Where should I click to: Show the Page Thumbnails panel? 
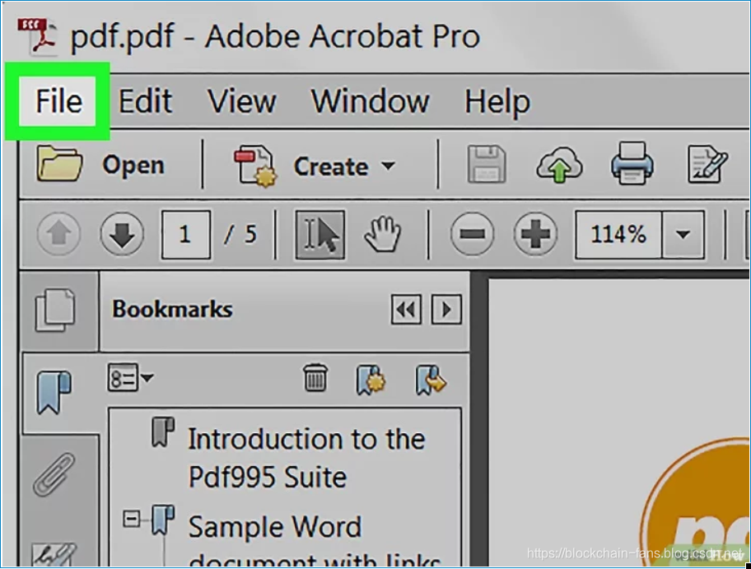tap(55, 310)
